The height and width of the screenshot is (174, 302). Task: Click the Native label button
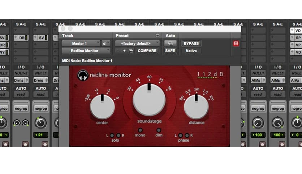click(191, 51)
